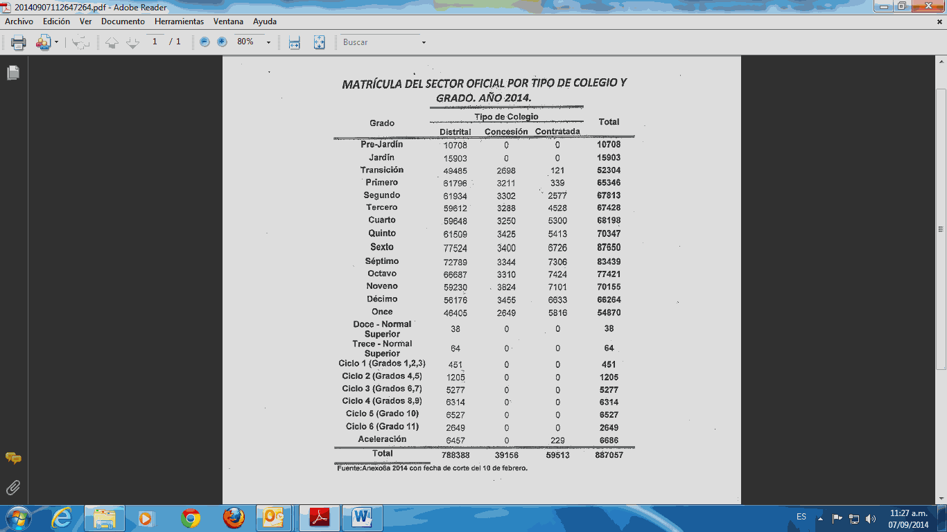Open the Pages panel in left sidebar
947x532 pixels.
click(x=13, y=73)
